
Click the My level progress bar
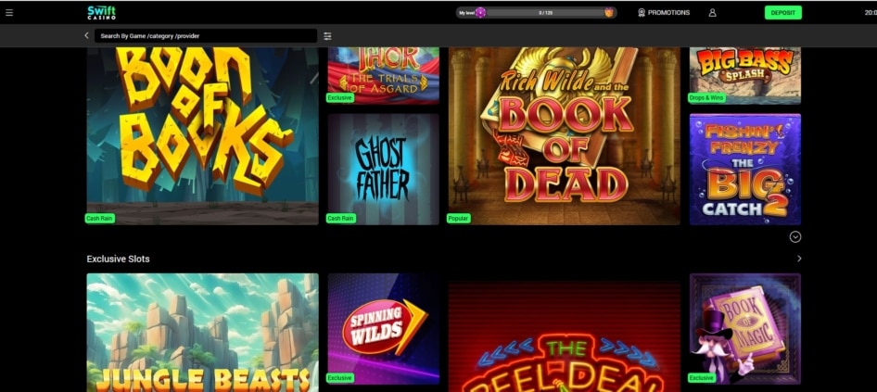(x=545, y=13)
